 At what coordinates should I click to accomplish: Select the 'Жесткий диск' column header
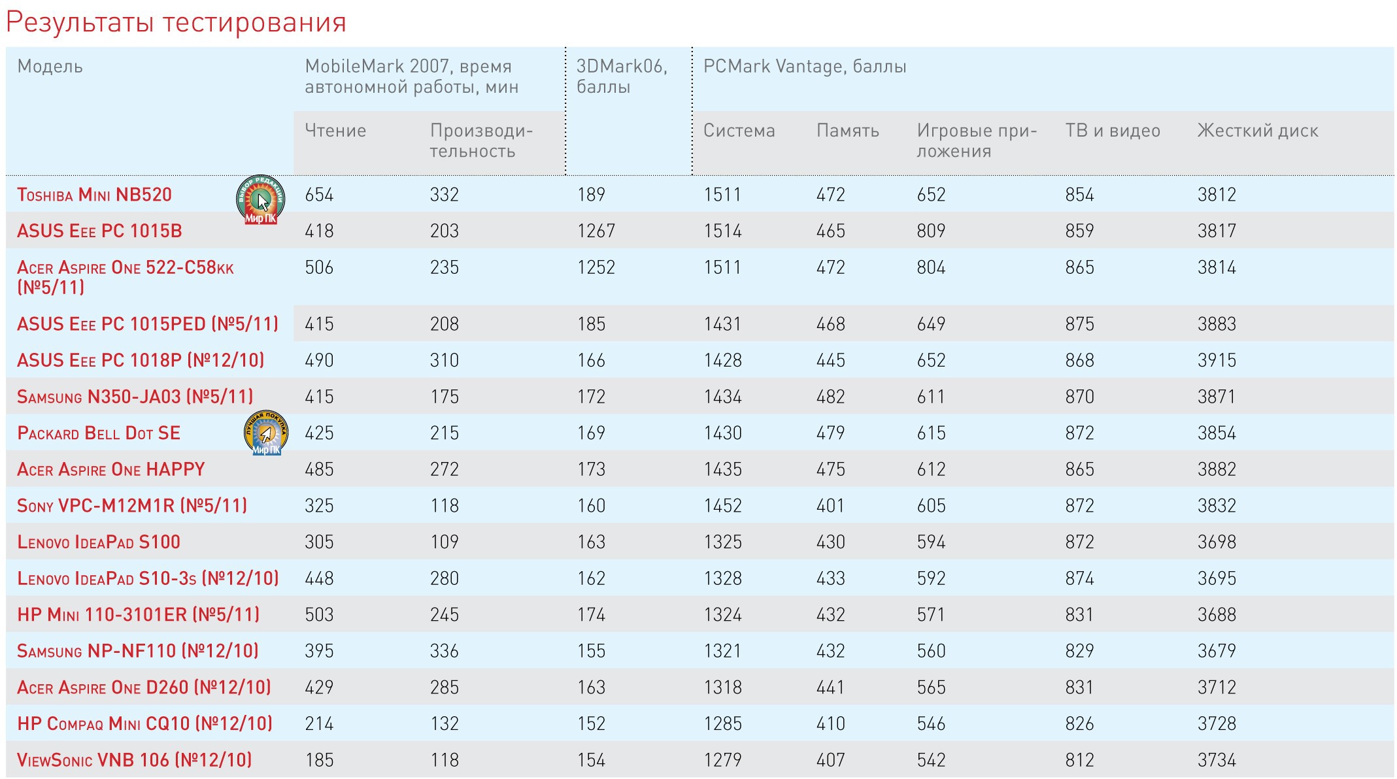pos(1258,131)
